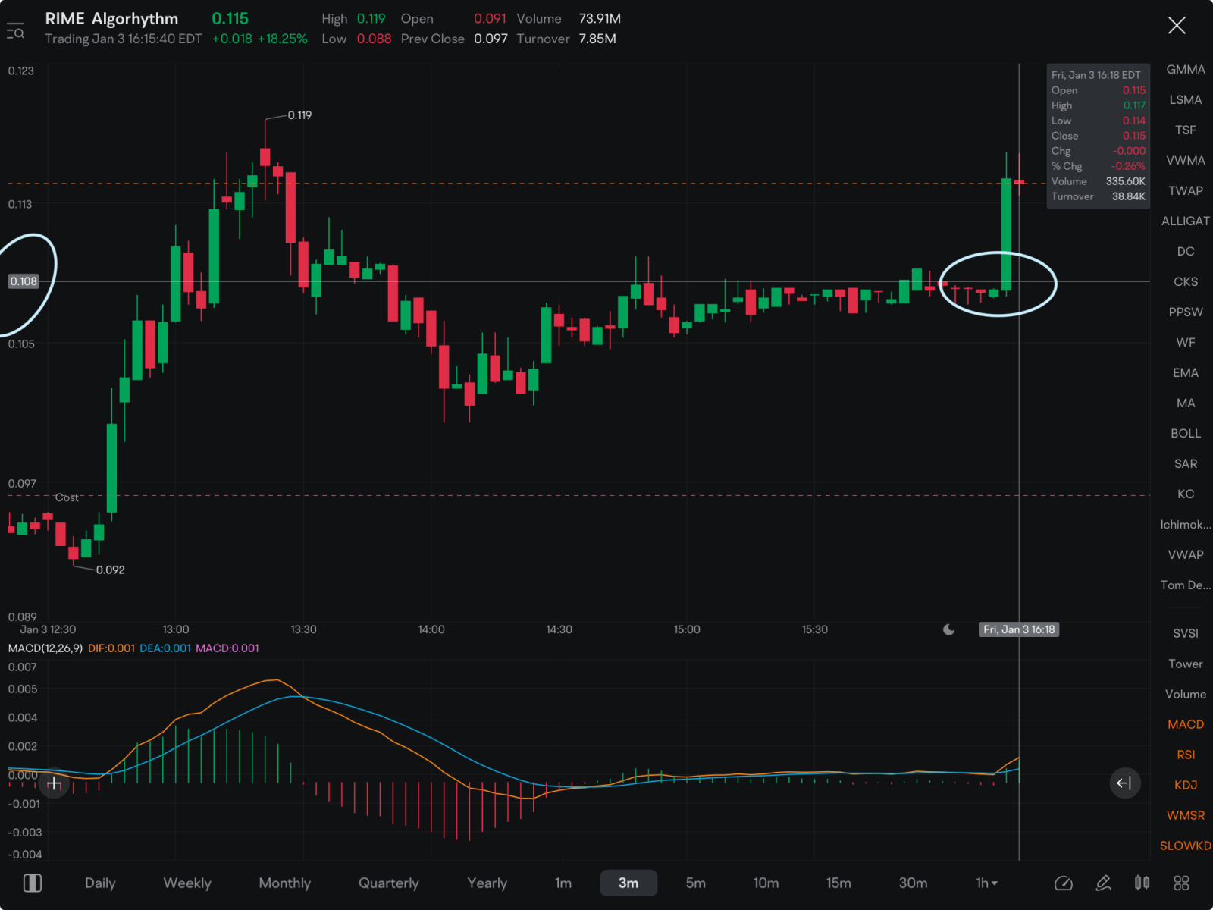This screenshot has height=910, width=1213.
Task: Enable the KC indicator
Action: [1186, 494]
